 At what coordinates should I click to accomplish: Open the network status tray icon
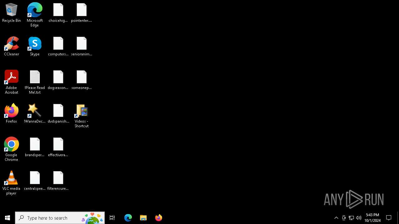351,218
